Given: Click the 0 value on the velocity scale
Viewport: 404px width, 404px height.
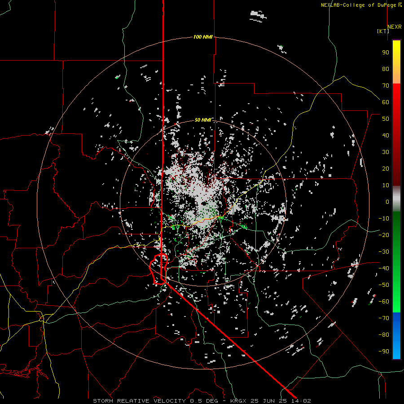Looking at the screenshot, I should tap(387, 202).
